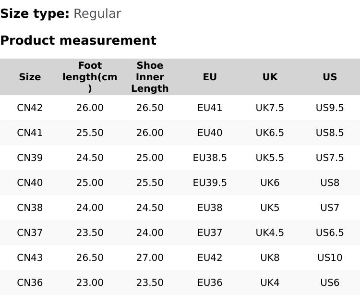Click the CN39 size cell
The height and width of the screenshot is (295, 360).
coord(30,158)
